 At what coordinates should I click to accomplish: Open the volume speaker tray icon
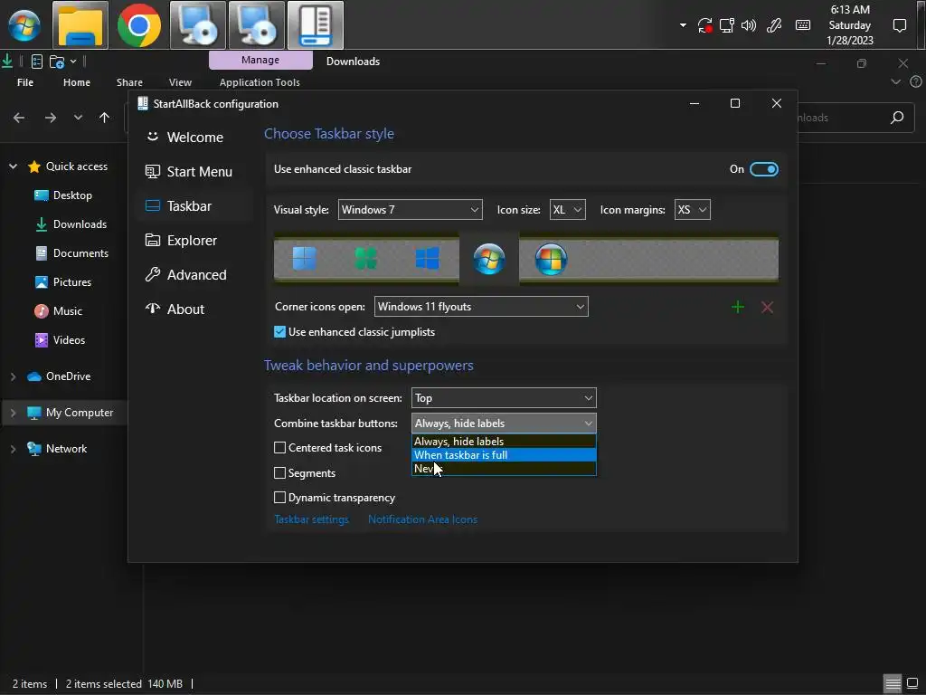point(749,25)
